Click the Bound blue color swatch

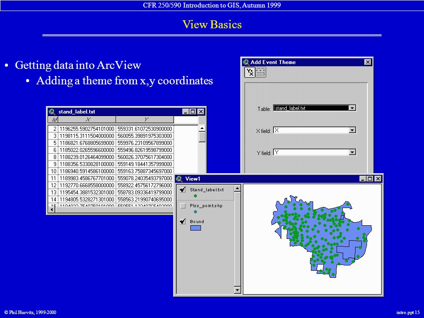[196, 228]
